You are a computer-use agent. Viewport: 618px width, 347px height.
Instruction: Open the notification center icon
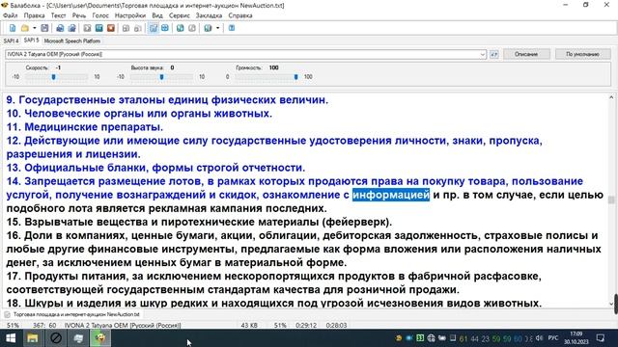click(x=601, y=338)
